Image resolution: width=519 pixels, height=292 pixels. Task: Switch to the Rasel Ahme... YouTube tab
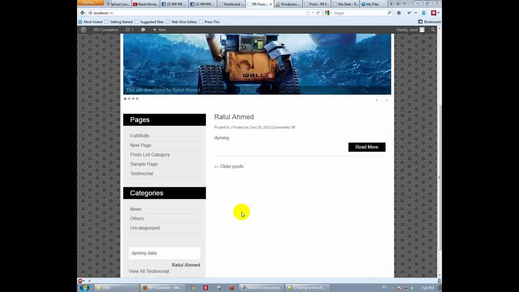145,4
